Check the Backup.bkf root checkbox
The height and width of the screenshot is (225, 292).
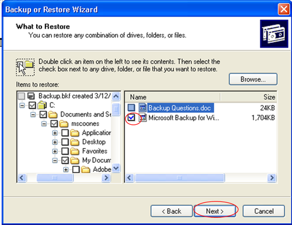(22, 96)
